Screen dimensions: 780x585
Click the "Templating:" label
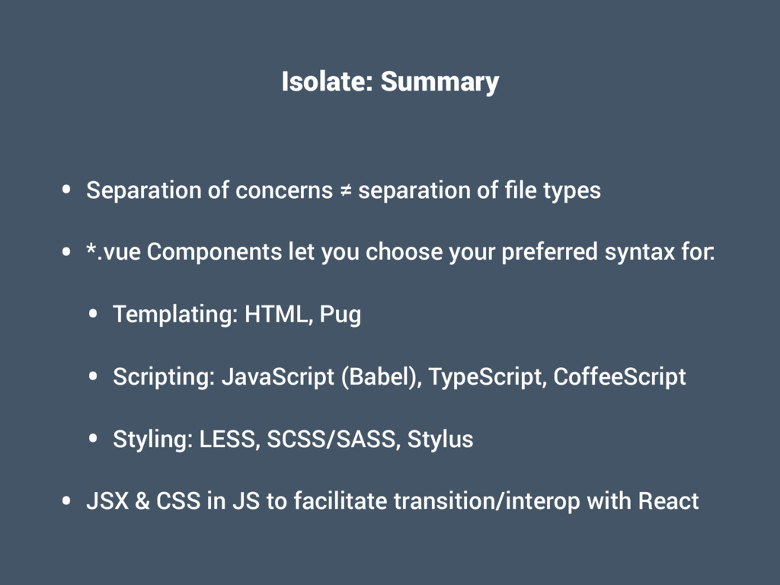[175, 314]
